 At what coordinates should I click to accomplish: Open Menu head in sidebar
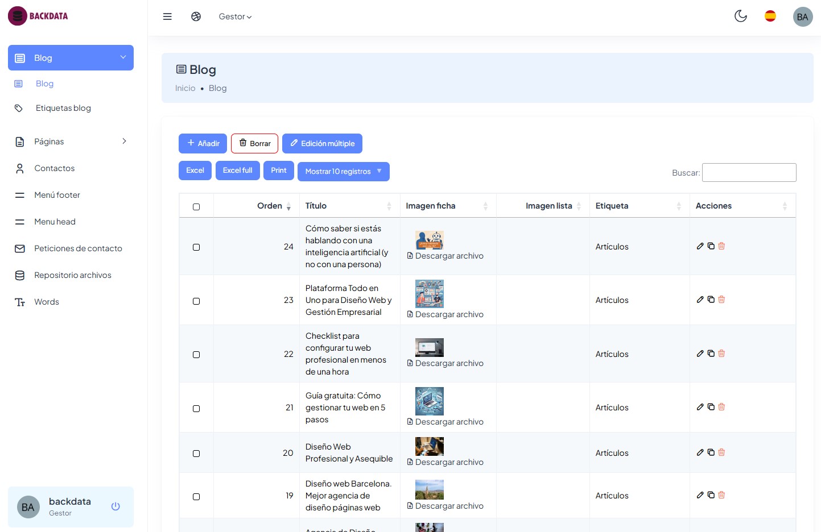point(55,222)
